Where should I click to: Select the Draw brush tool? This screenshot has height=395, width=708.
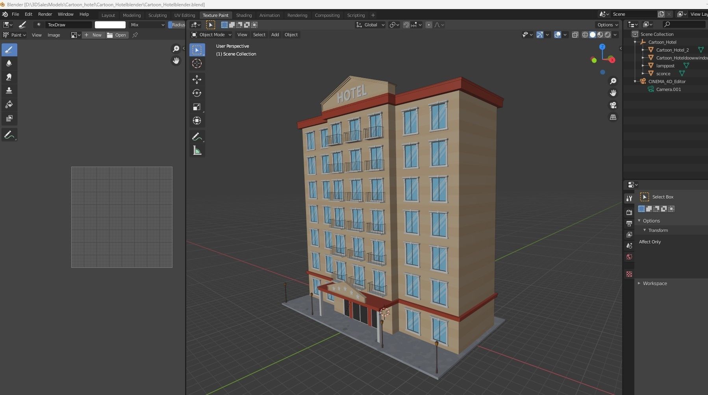[x=9, y=50]
